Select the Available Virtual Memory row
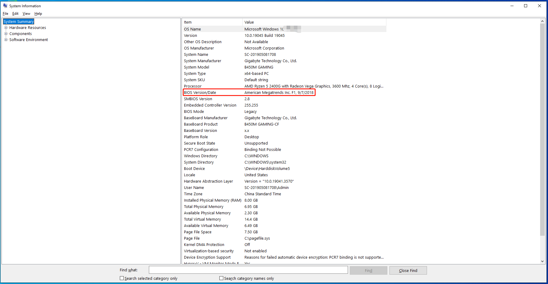The height and width of the screenshot is (284, 548). [x=284, y=225]
